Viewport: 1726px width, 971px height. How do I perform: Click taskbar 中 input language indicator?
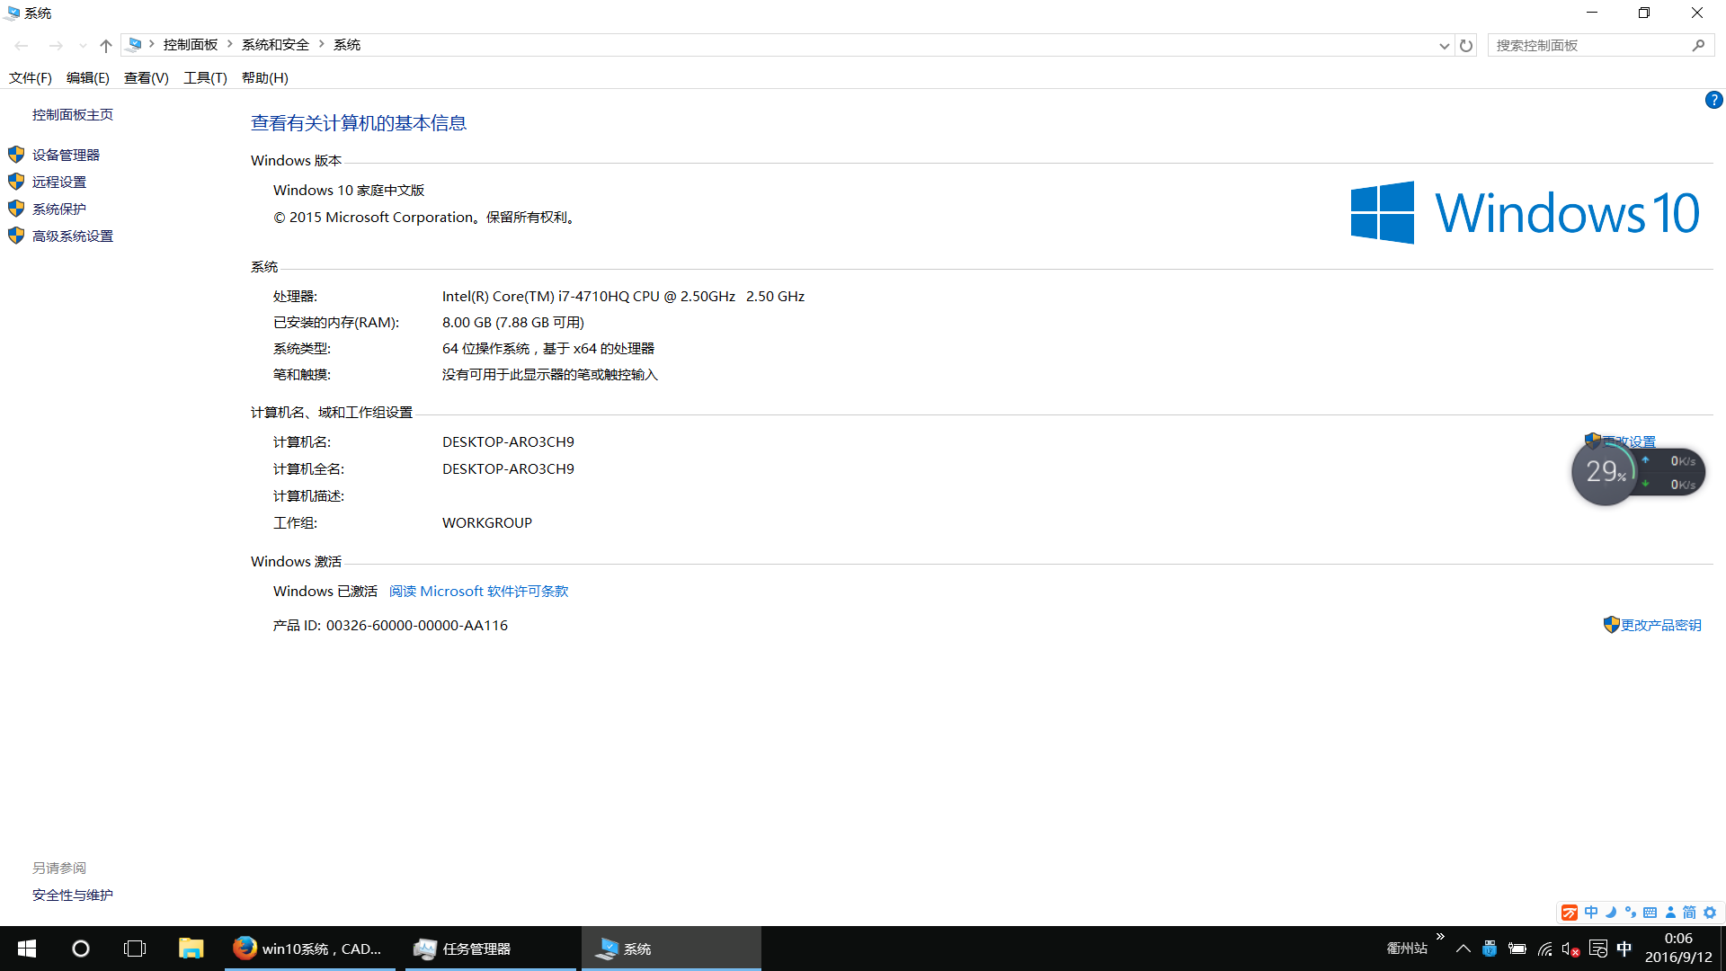[x=1624, y=949]
